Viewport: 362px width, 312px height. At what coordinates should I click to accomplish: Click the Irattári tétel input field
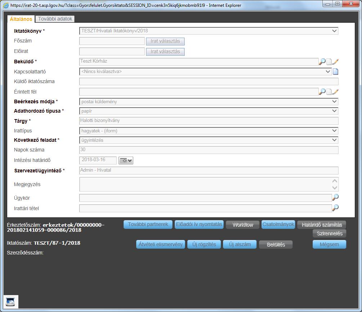[205, 208]
